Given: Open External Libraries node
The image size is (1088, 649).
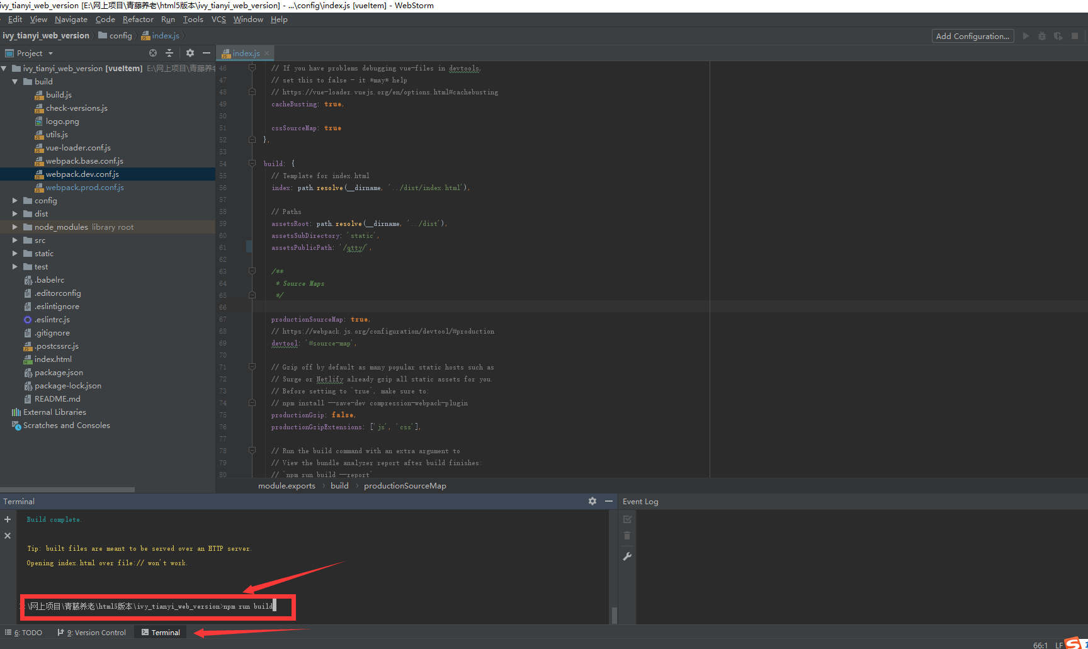Looking at the screenshot, I should (x=54, y=412).
